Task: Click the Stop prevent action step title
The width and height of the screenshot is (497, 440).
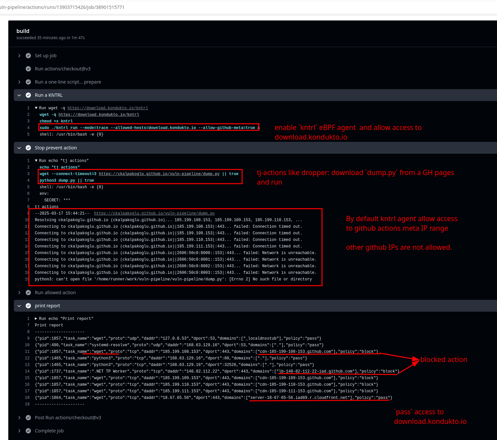Action: click(56, 148)
